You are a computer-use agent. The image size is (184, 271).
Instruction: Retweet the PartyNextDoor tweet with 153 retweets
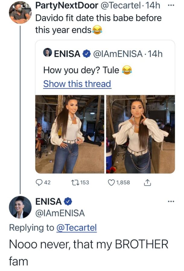[x=74, y=182]
